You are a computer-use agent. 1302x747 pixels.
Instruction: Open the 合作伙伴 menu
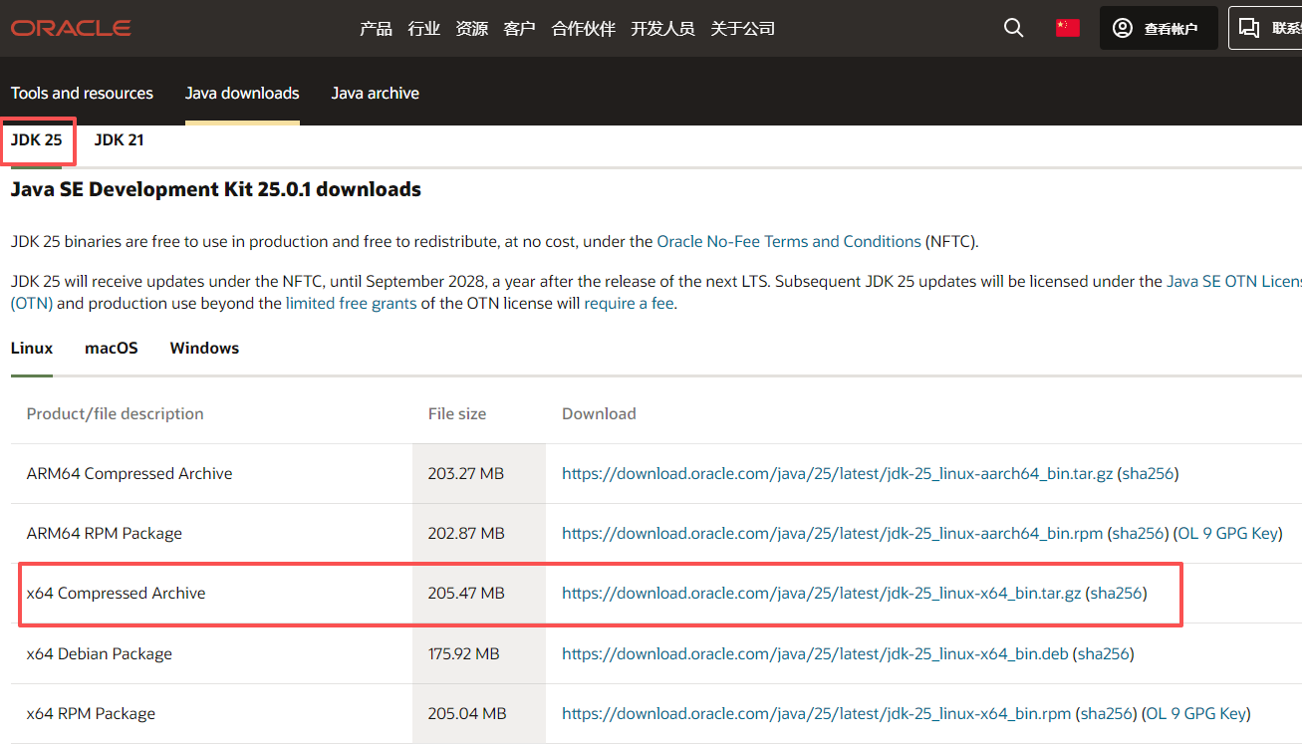pyautogui.click(x=583, y=29)
